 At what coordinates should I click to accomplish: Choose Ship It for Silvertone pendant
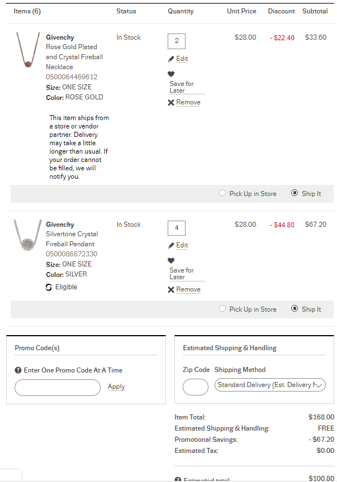coord(295,309)
